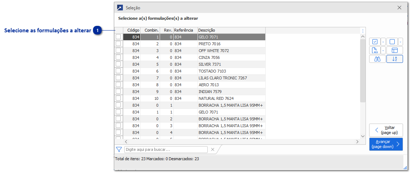Clear the search field with the X icon
Viewport: 416px width, 176px height.
pyautogui.click(x=213, y=149)
